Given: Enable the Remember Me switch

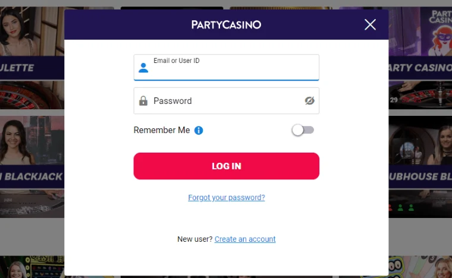Looking at the screenshot, I should (303, 130).
